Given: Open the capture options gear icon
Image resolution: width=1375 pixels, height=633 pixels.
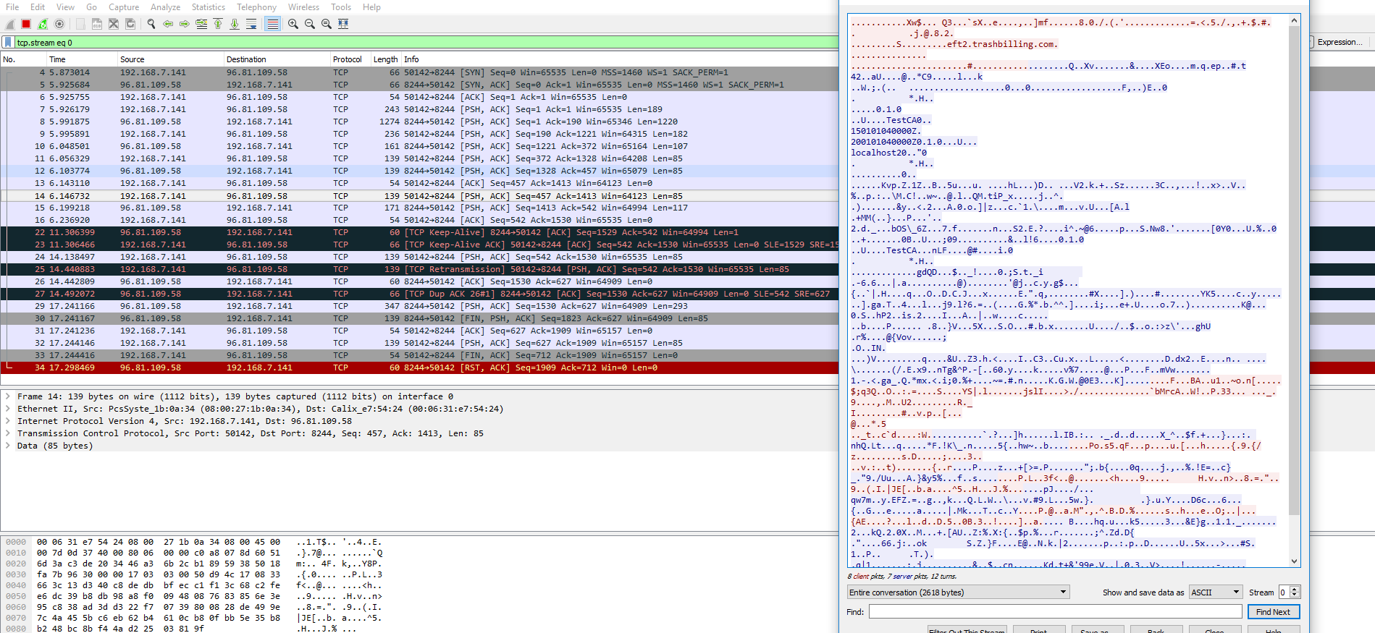Looking at the screenshot, I should [x=59, y=24].
